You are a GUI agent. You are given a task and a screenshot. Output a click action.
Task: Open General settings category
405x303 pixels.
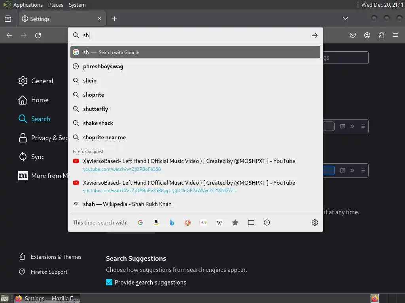click(36, 81)
